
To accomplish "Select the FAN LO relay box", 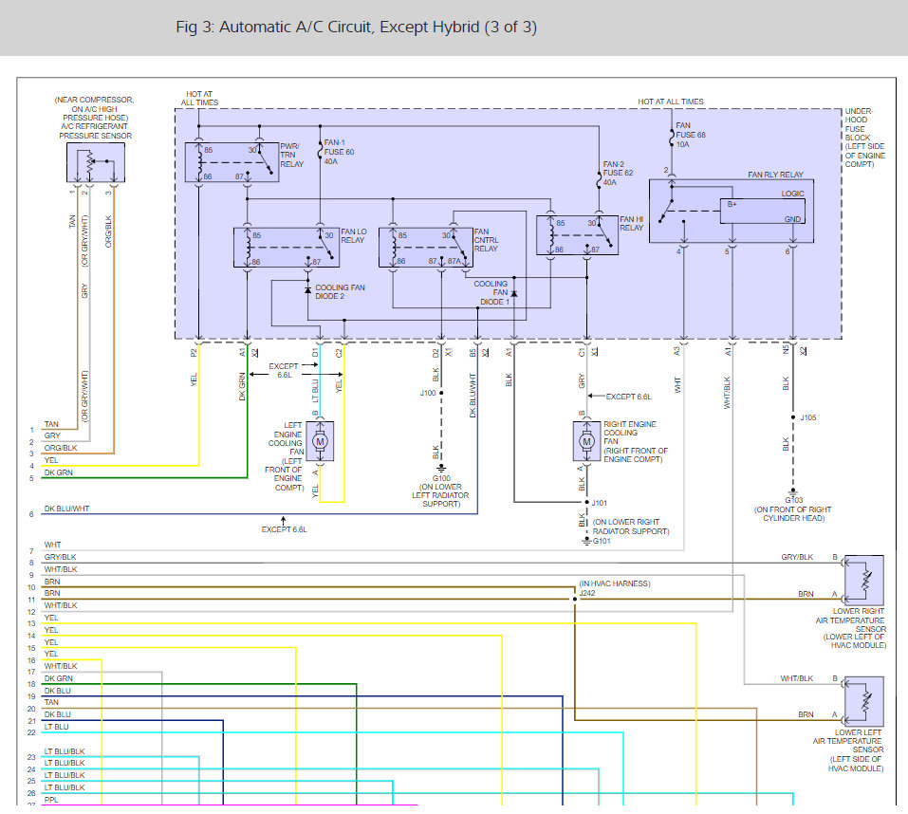I will [286, 248].
